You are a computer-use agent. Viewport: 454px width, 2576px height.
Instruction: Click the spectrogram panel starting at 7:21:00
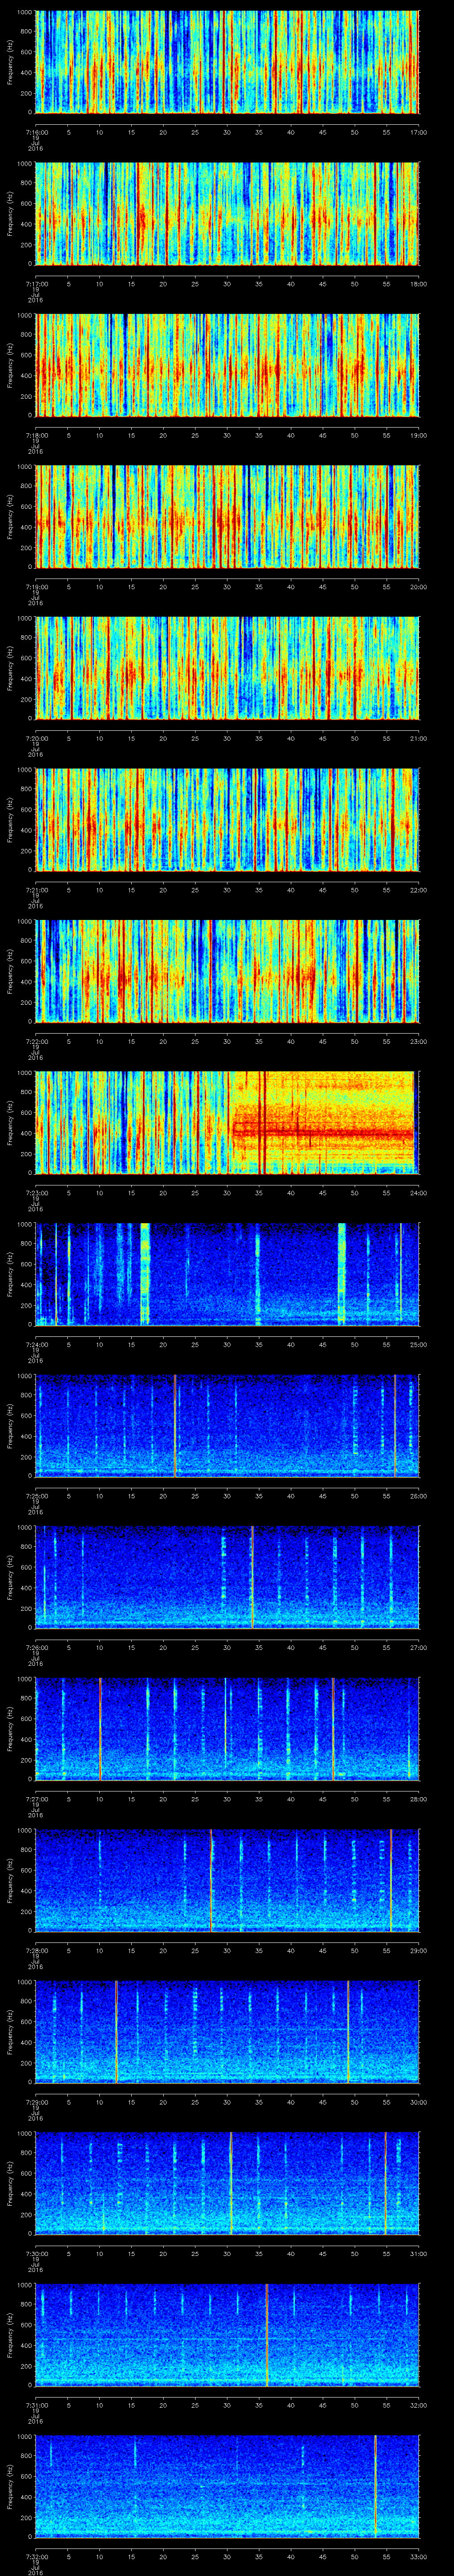tap(227, 819)
